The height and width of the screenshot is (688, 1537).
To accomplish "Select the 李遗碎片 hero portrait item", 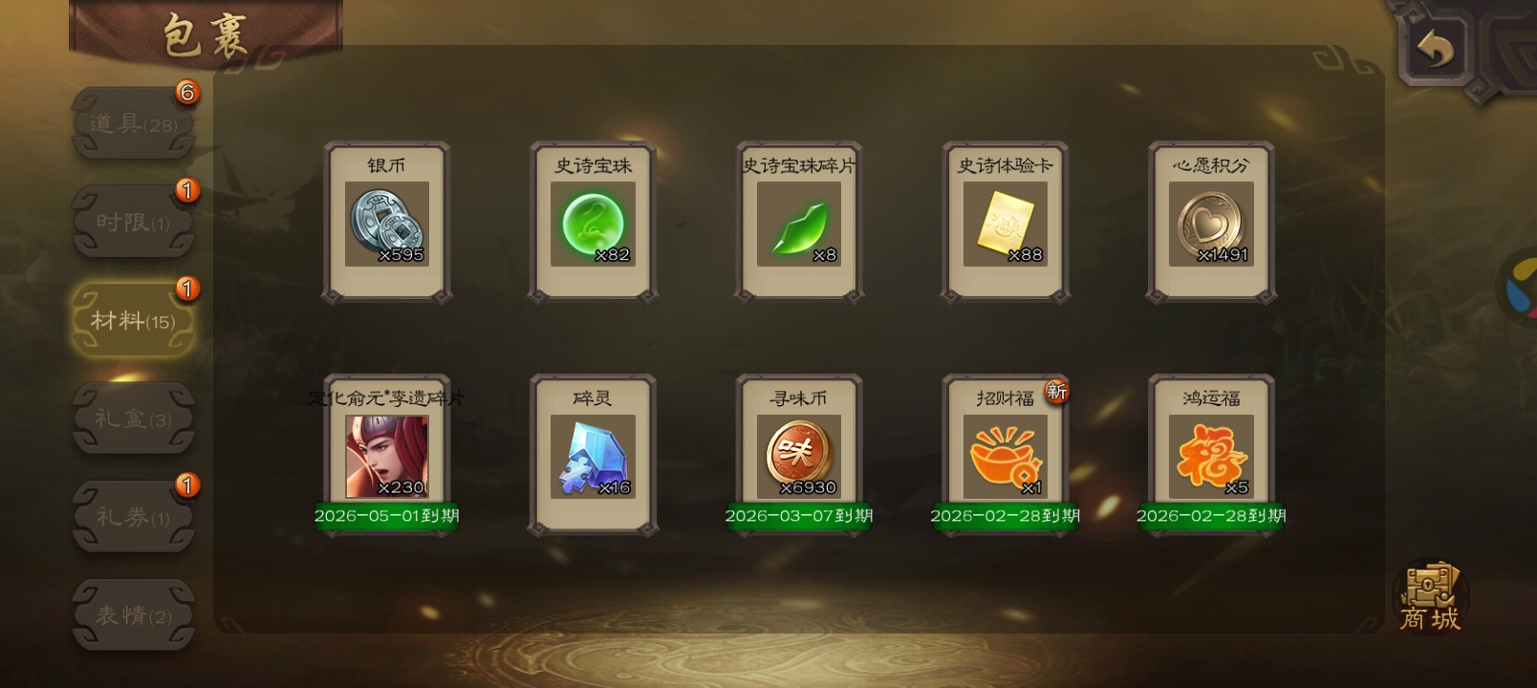I will [x=387, y=455].
